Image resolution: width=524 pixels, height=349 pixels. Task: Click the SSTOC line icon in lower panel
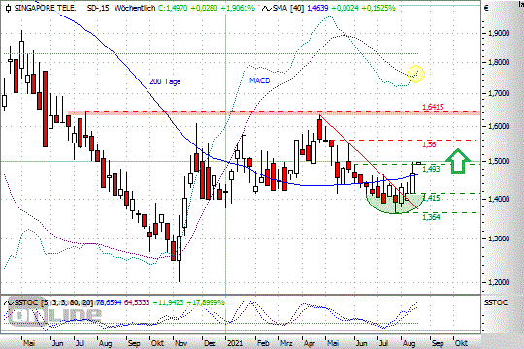coord(9,302)
